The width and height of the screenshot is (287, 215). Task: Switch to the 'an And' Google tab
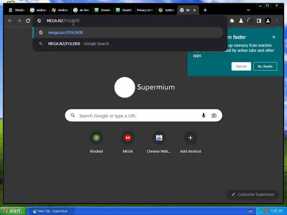[x=82, y=10]
